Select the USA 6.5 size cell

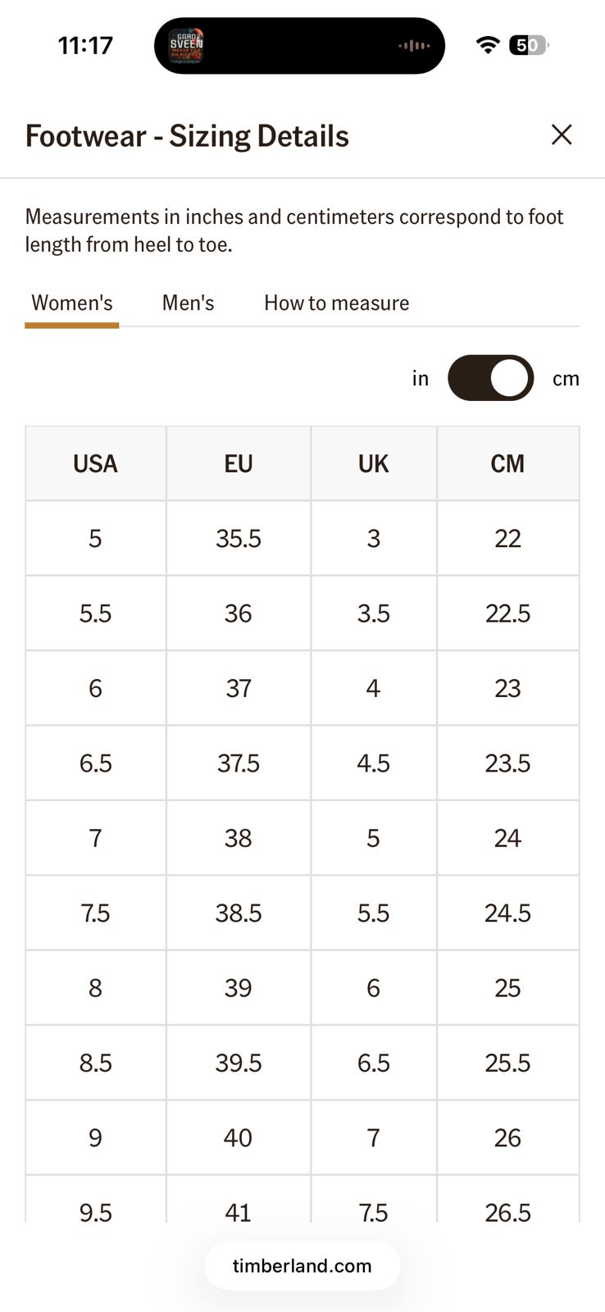pos(95,763)
